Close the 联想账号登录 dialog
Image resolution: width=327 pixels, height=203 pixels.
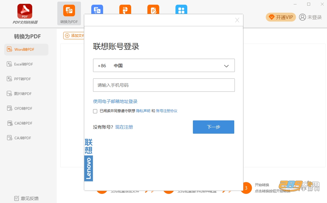(237, 20)
